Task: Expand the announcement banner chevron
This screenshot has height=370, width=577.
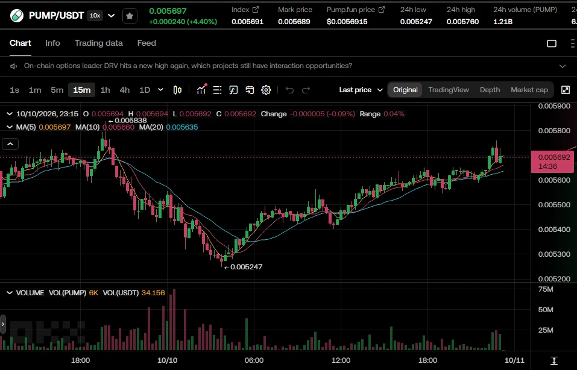Action: point(563,66)
